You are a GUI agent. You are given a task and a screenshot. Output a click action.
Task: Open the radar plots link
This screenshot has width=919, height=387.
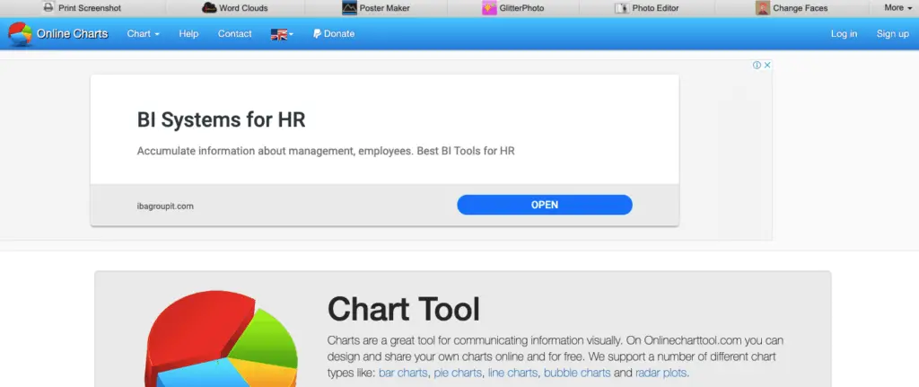tap(661, 373)
